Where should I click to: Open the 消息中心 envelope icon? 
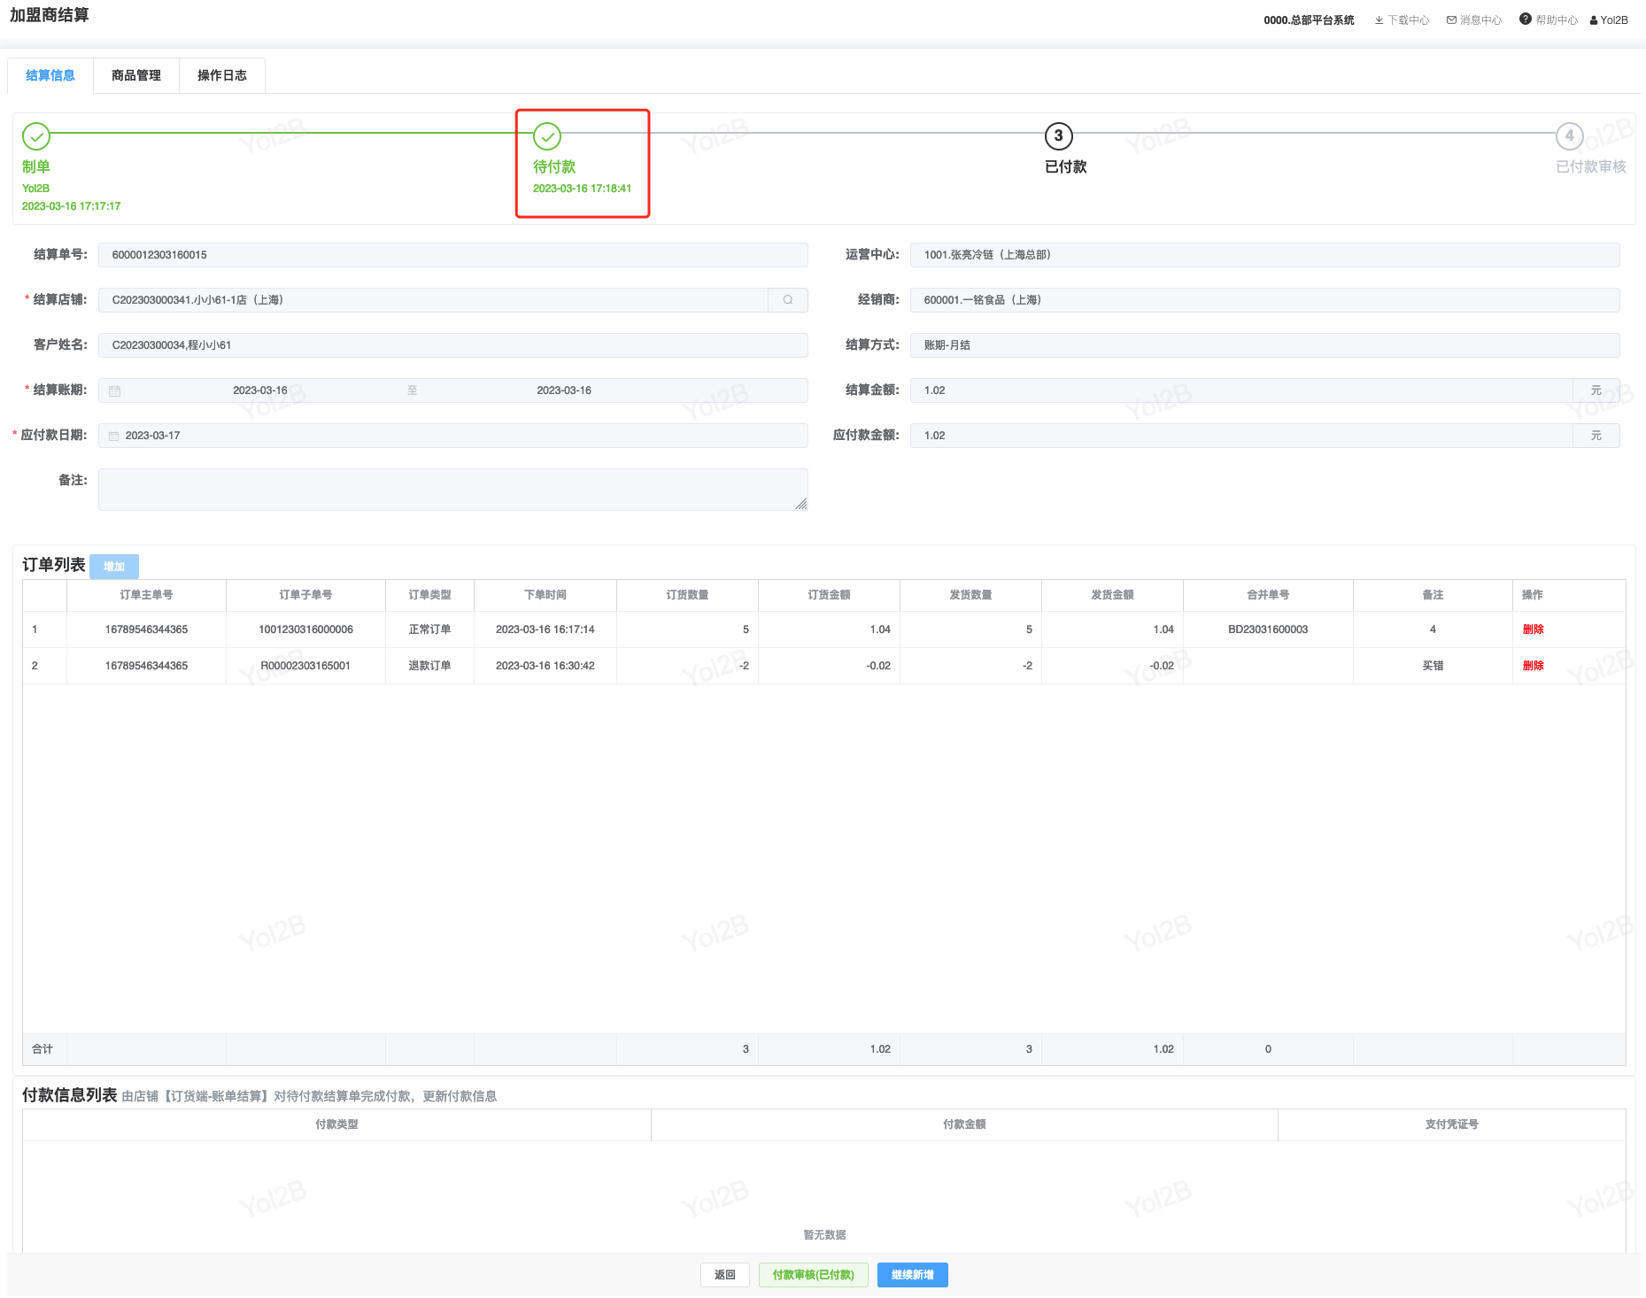(x=1451, y=20)
